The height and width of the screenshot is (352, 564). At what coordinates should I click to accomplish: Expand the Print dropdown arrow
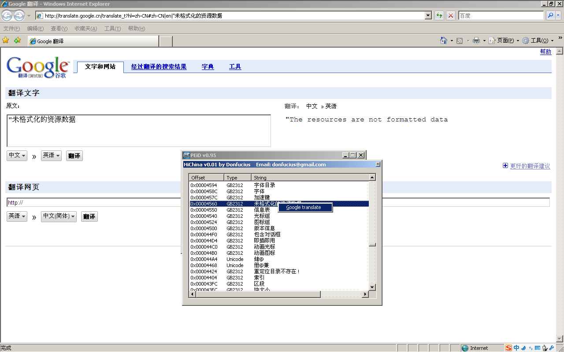[x=484, y=40]
